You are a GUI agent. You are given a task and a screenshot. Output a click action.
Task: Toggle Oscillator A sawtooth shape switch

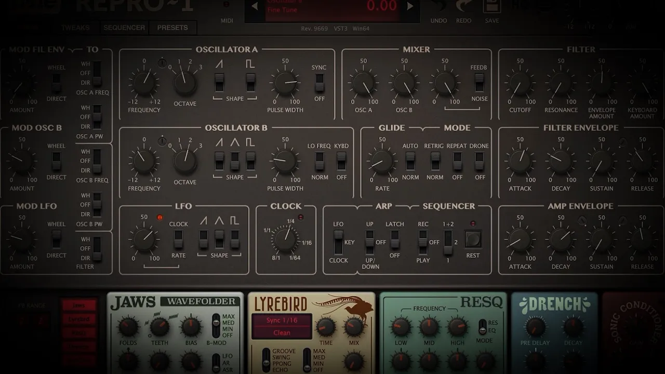click(220, 82)
